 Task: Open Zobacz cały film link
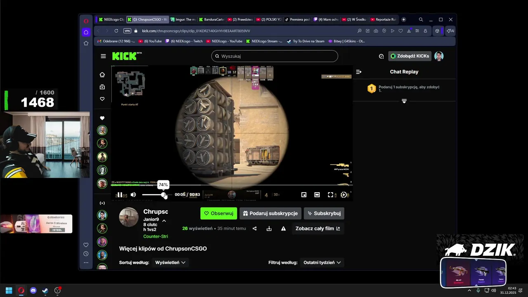pos(318,229)
